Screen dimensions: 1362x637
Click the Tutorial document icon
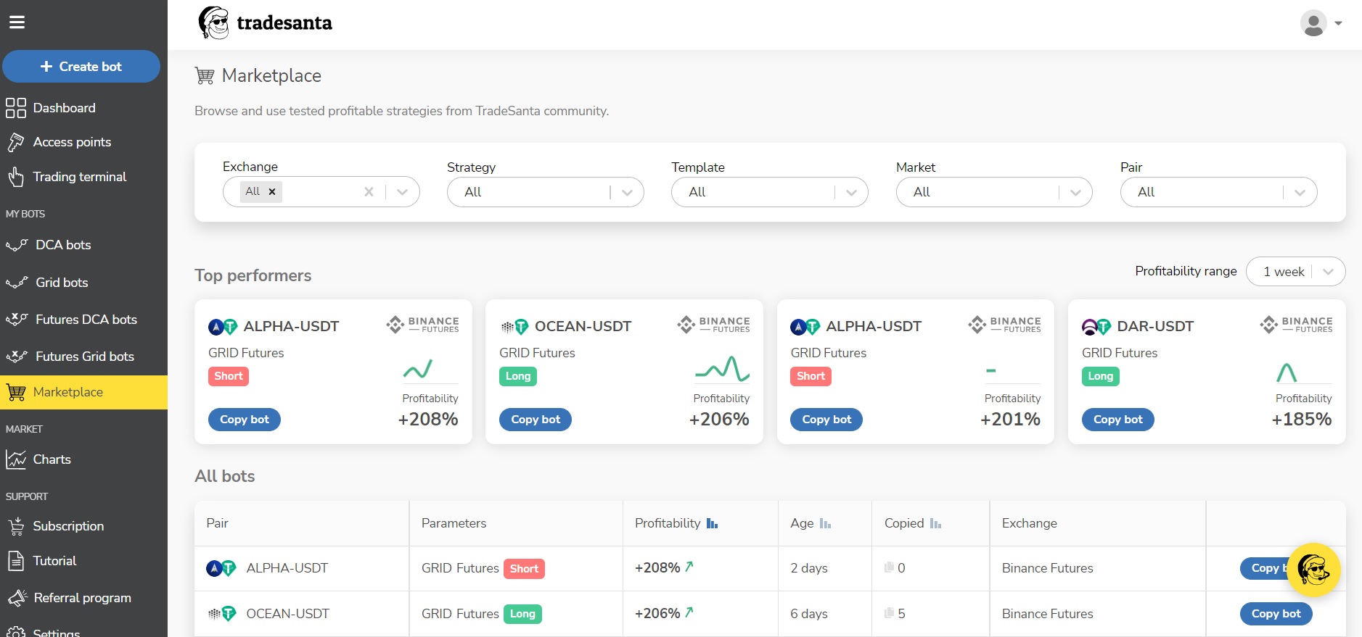tap(16, 561)
